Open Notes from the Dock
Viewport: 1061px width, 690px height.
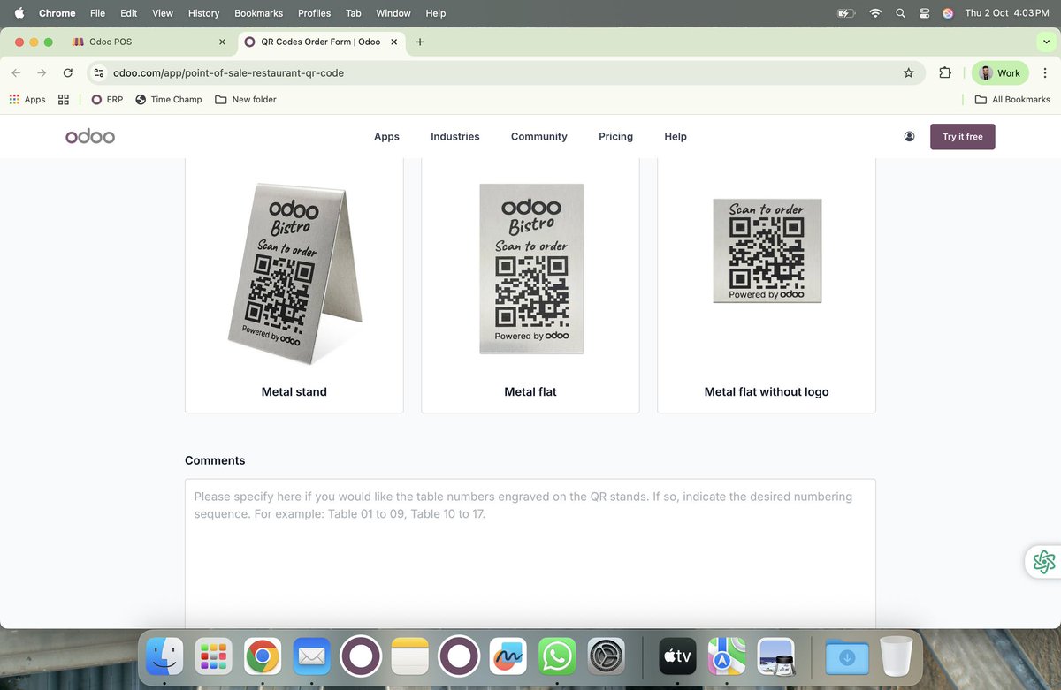click(409, 656)
